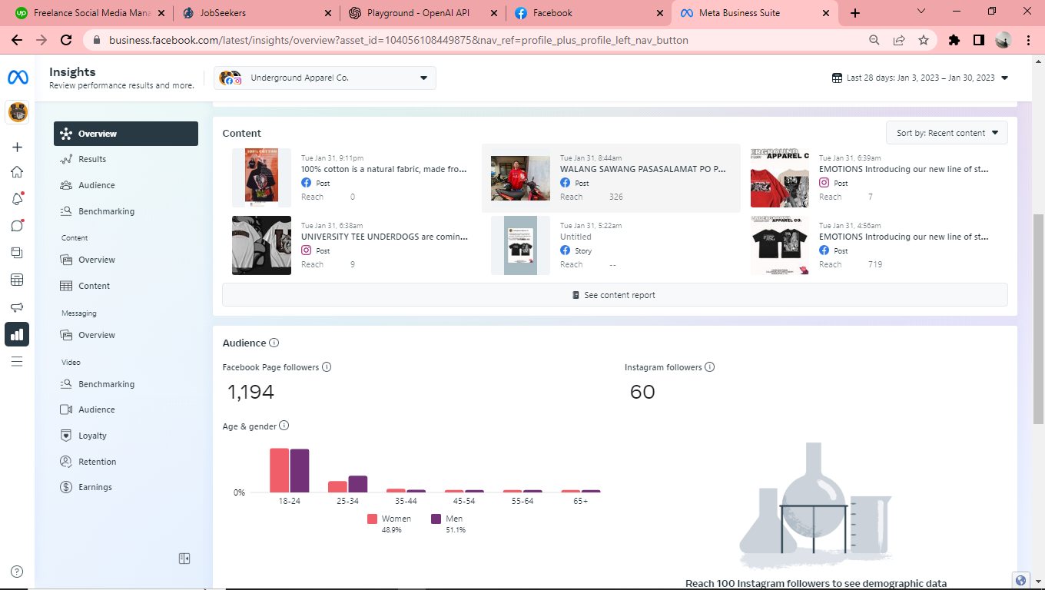Screen dimensions: 1045x590
Task: Click the share page icon in address bar
Action: point(899,40)
